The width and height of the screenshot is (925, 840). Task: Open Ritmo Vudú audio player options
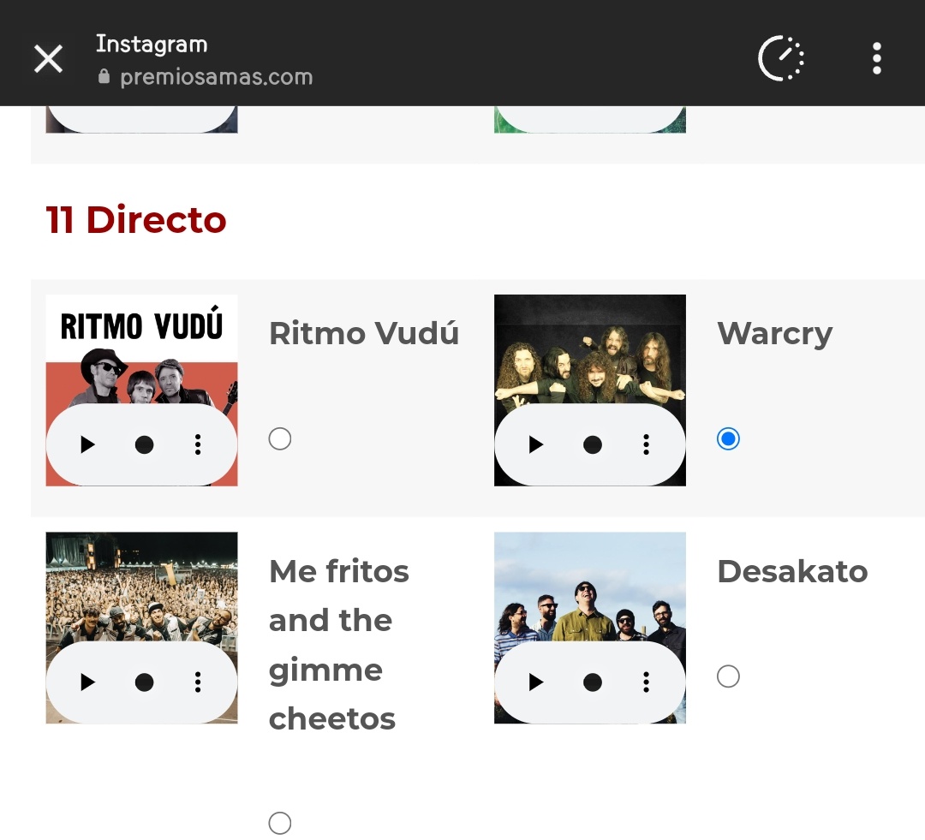coord(198,444)
